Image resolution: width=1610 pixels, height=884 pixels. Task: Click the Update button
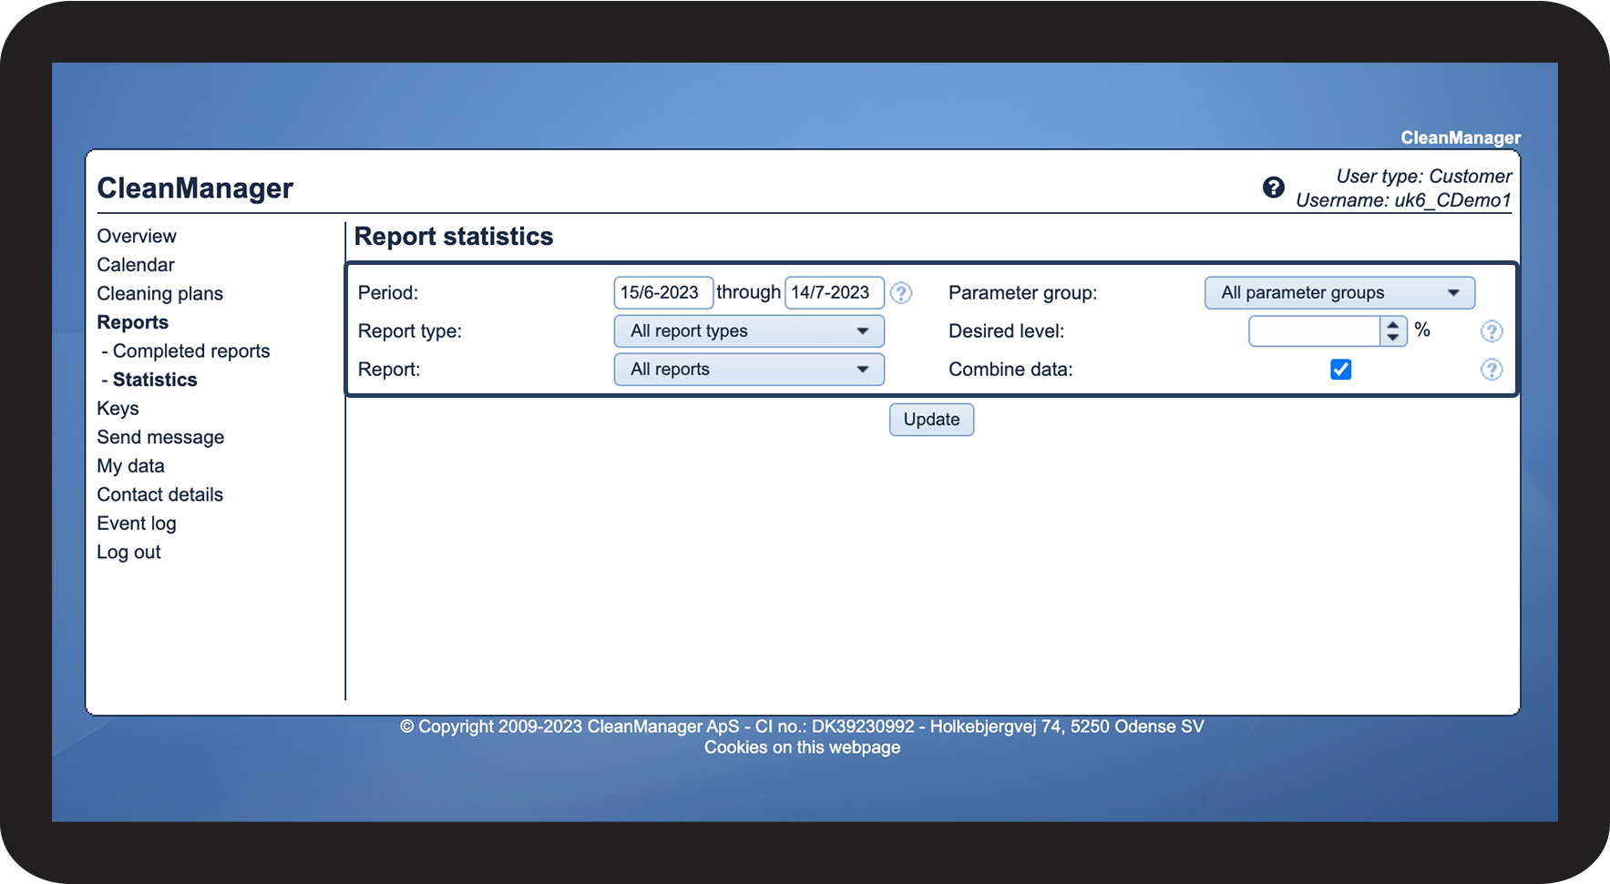click(931, 420)
